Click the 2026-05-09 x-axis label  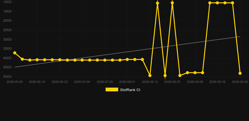pos(14,82)
